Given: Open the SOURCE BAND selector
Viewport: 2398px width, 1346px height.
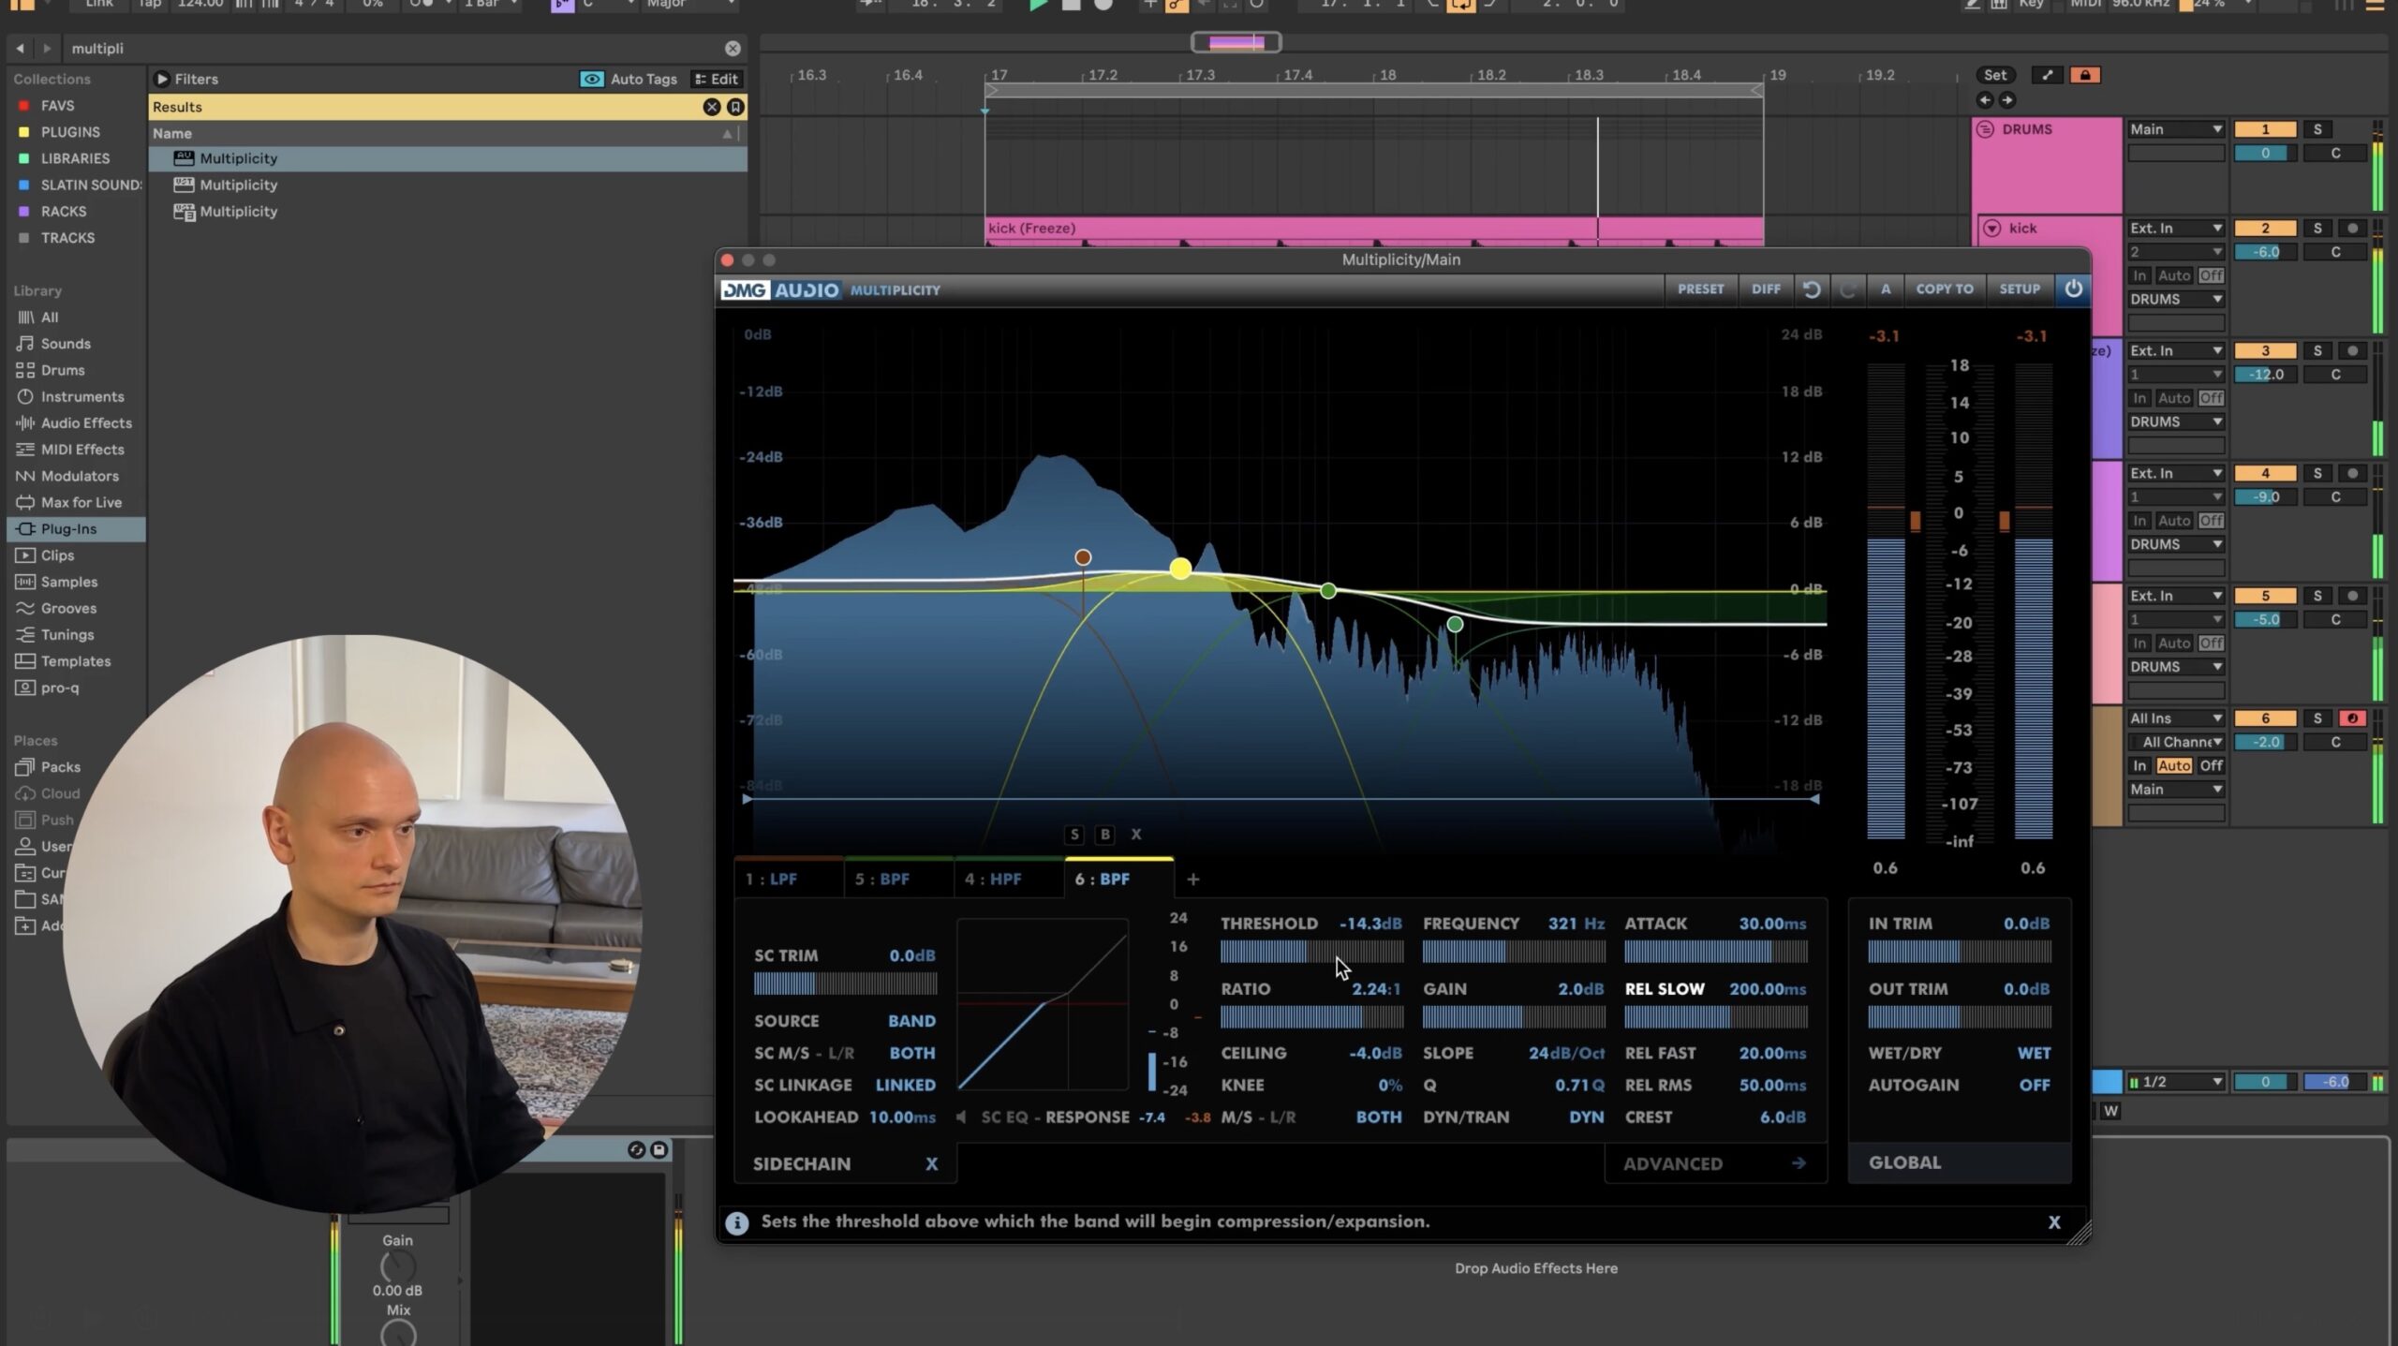Looking at the screenshot, I should tap(911, 1021).
